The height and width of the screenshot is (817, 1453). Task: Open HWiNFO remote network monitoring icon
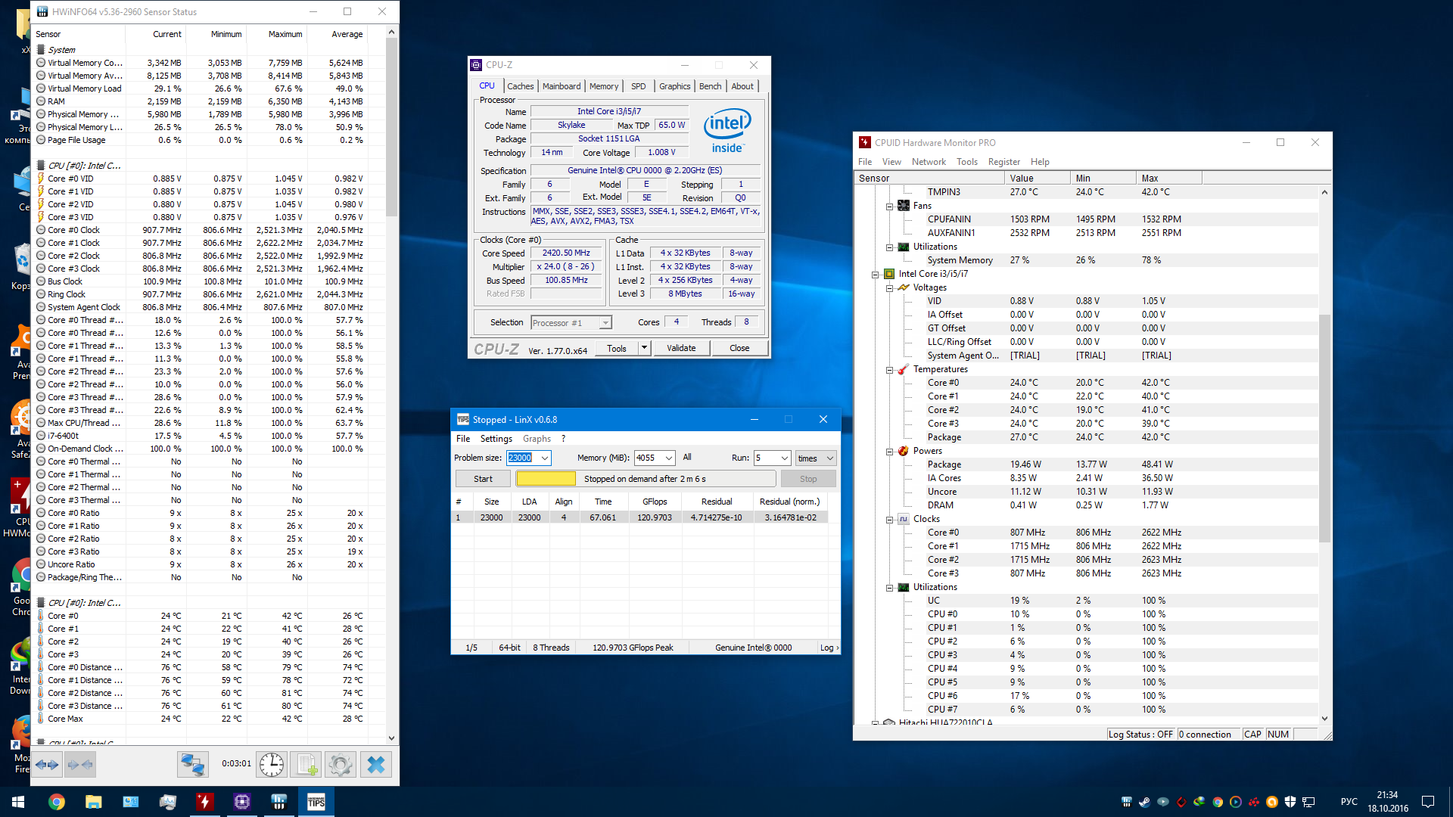click(193, 765)
